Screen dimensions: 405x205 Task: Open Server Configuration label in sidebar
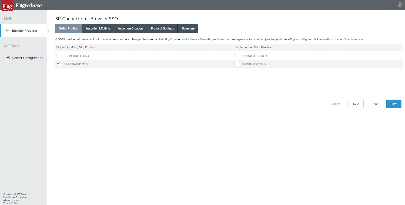point(28,58)
